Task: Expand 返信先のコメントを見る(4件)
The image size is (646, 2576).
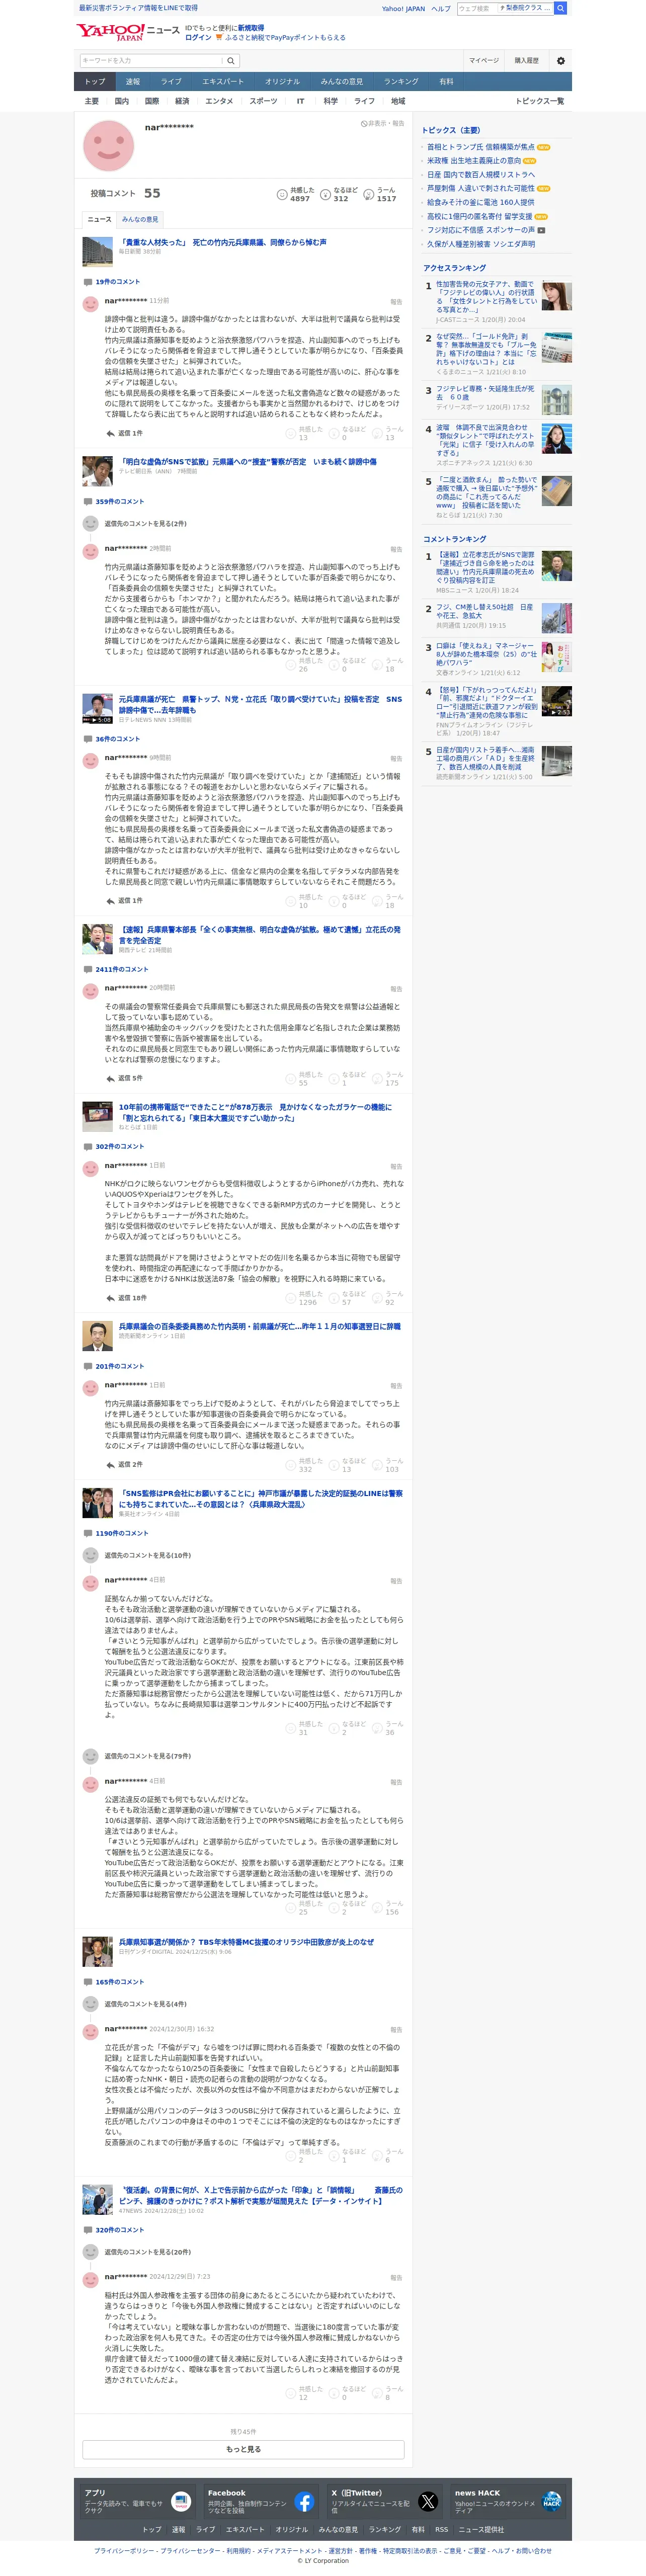Action: point(145,2004)
